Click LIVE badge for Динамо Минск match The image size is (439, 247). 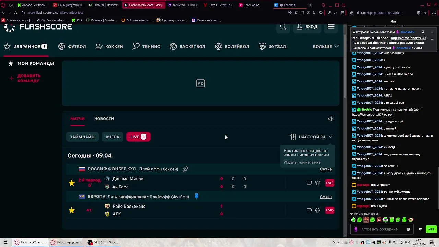(x=330, y=183)
